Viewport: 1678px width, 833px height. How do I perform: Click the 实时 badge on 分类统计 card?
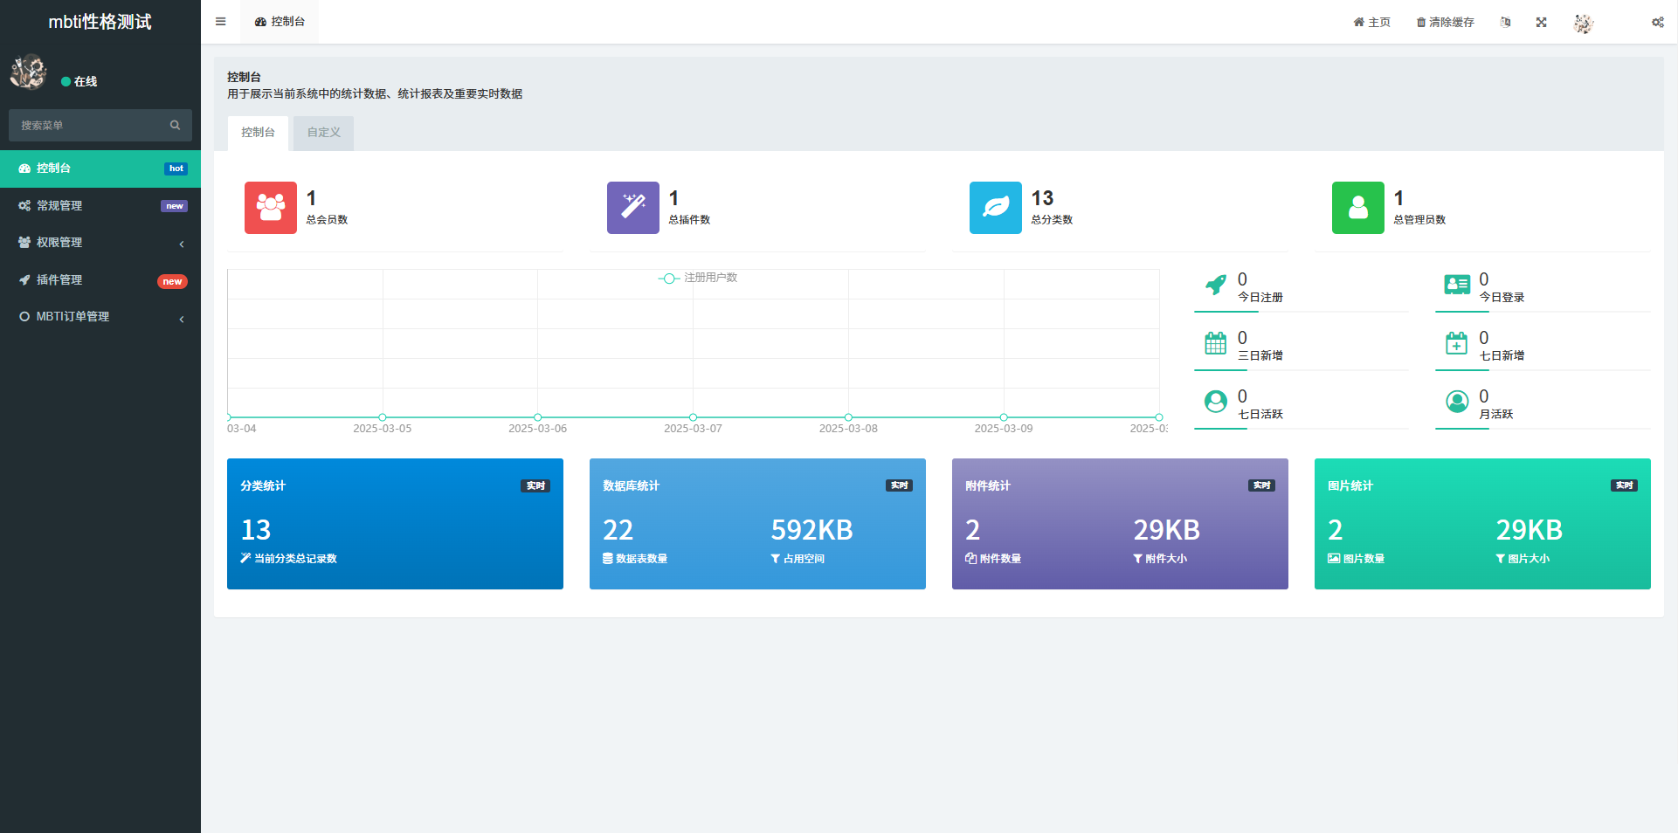(535, 485)
